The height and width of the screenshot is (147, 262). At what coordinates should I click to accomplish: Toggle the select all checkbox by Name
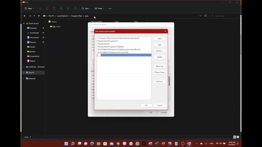pos(50,22)
